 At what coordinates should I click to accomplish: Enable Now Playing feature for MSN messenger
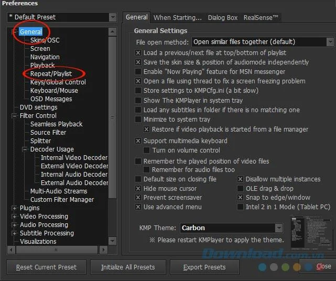coord(138,71)
